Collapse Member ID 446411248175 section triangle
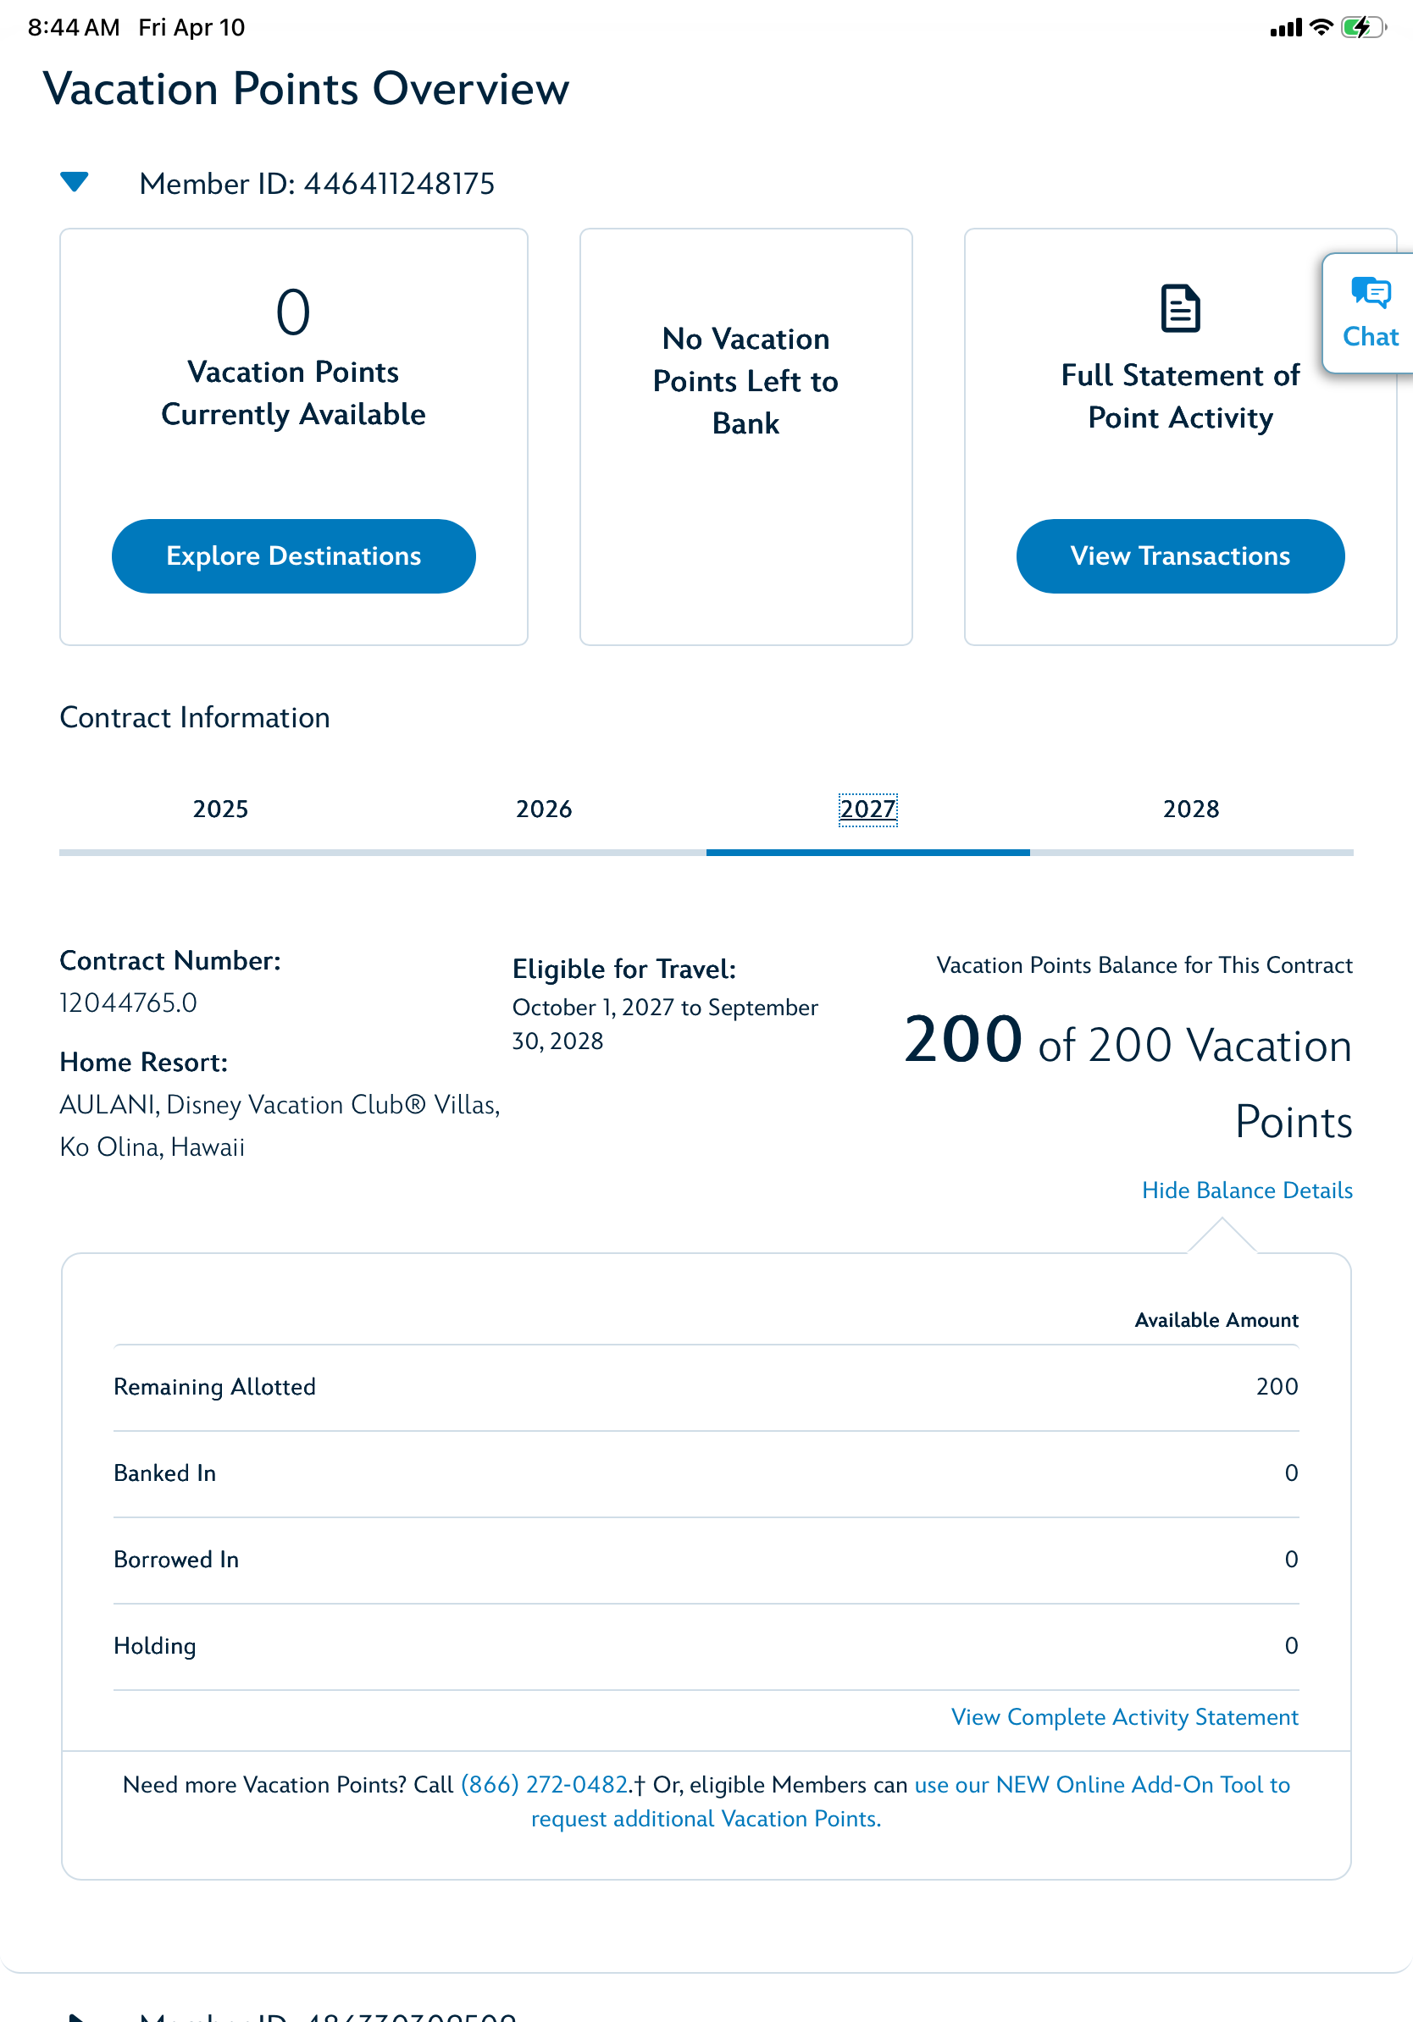1413x2022 pixels. pyautogui.click(x=74, y=182)
